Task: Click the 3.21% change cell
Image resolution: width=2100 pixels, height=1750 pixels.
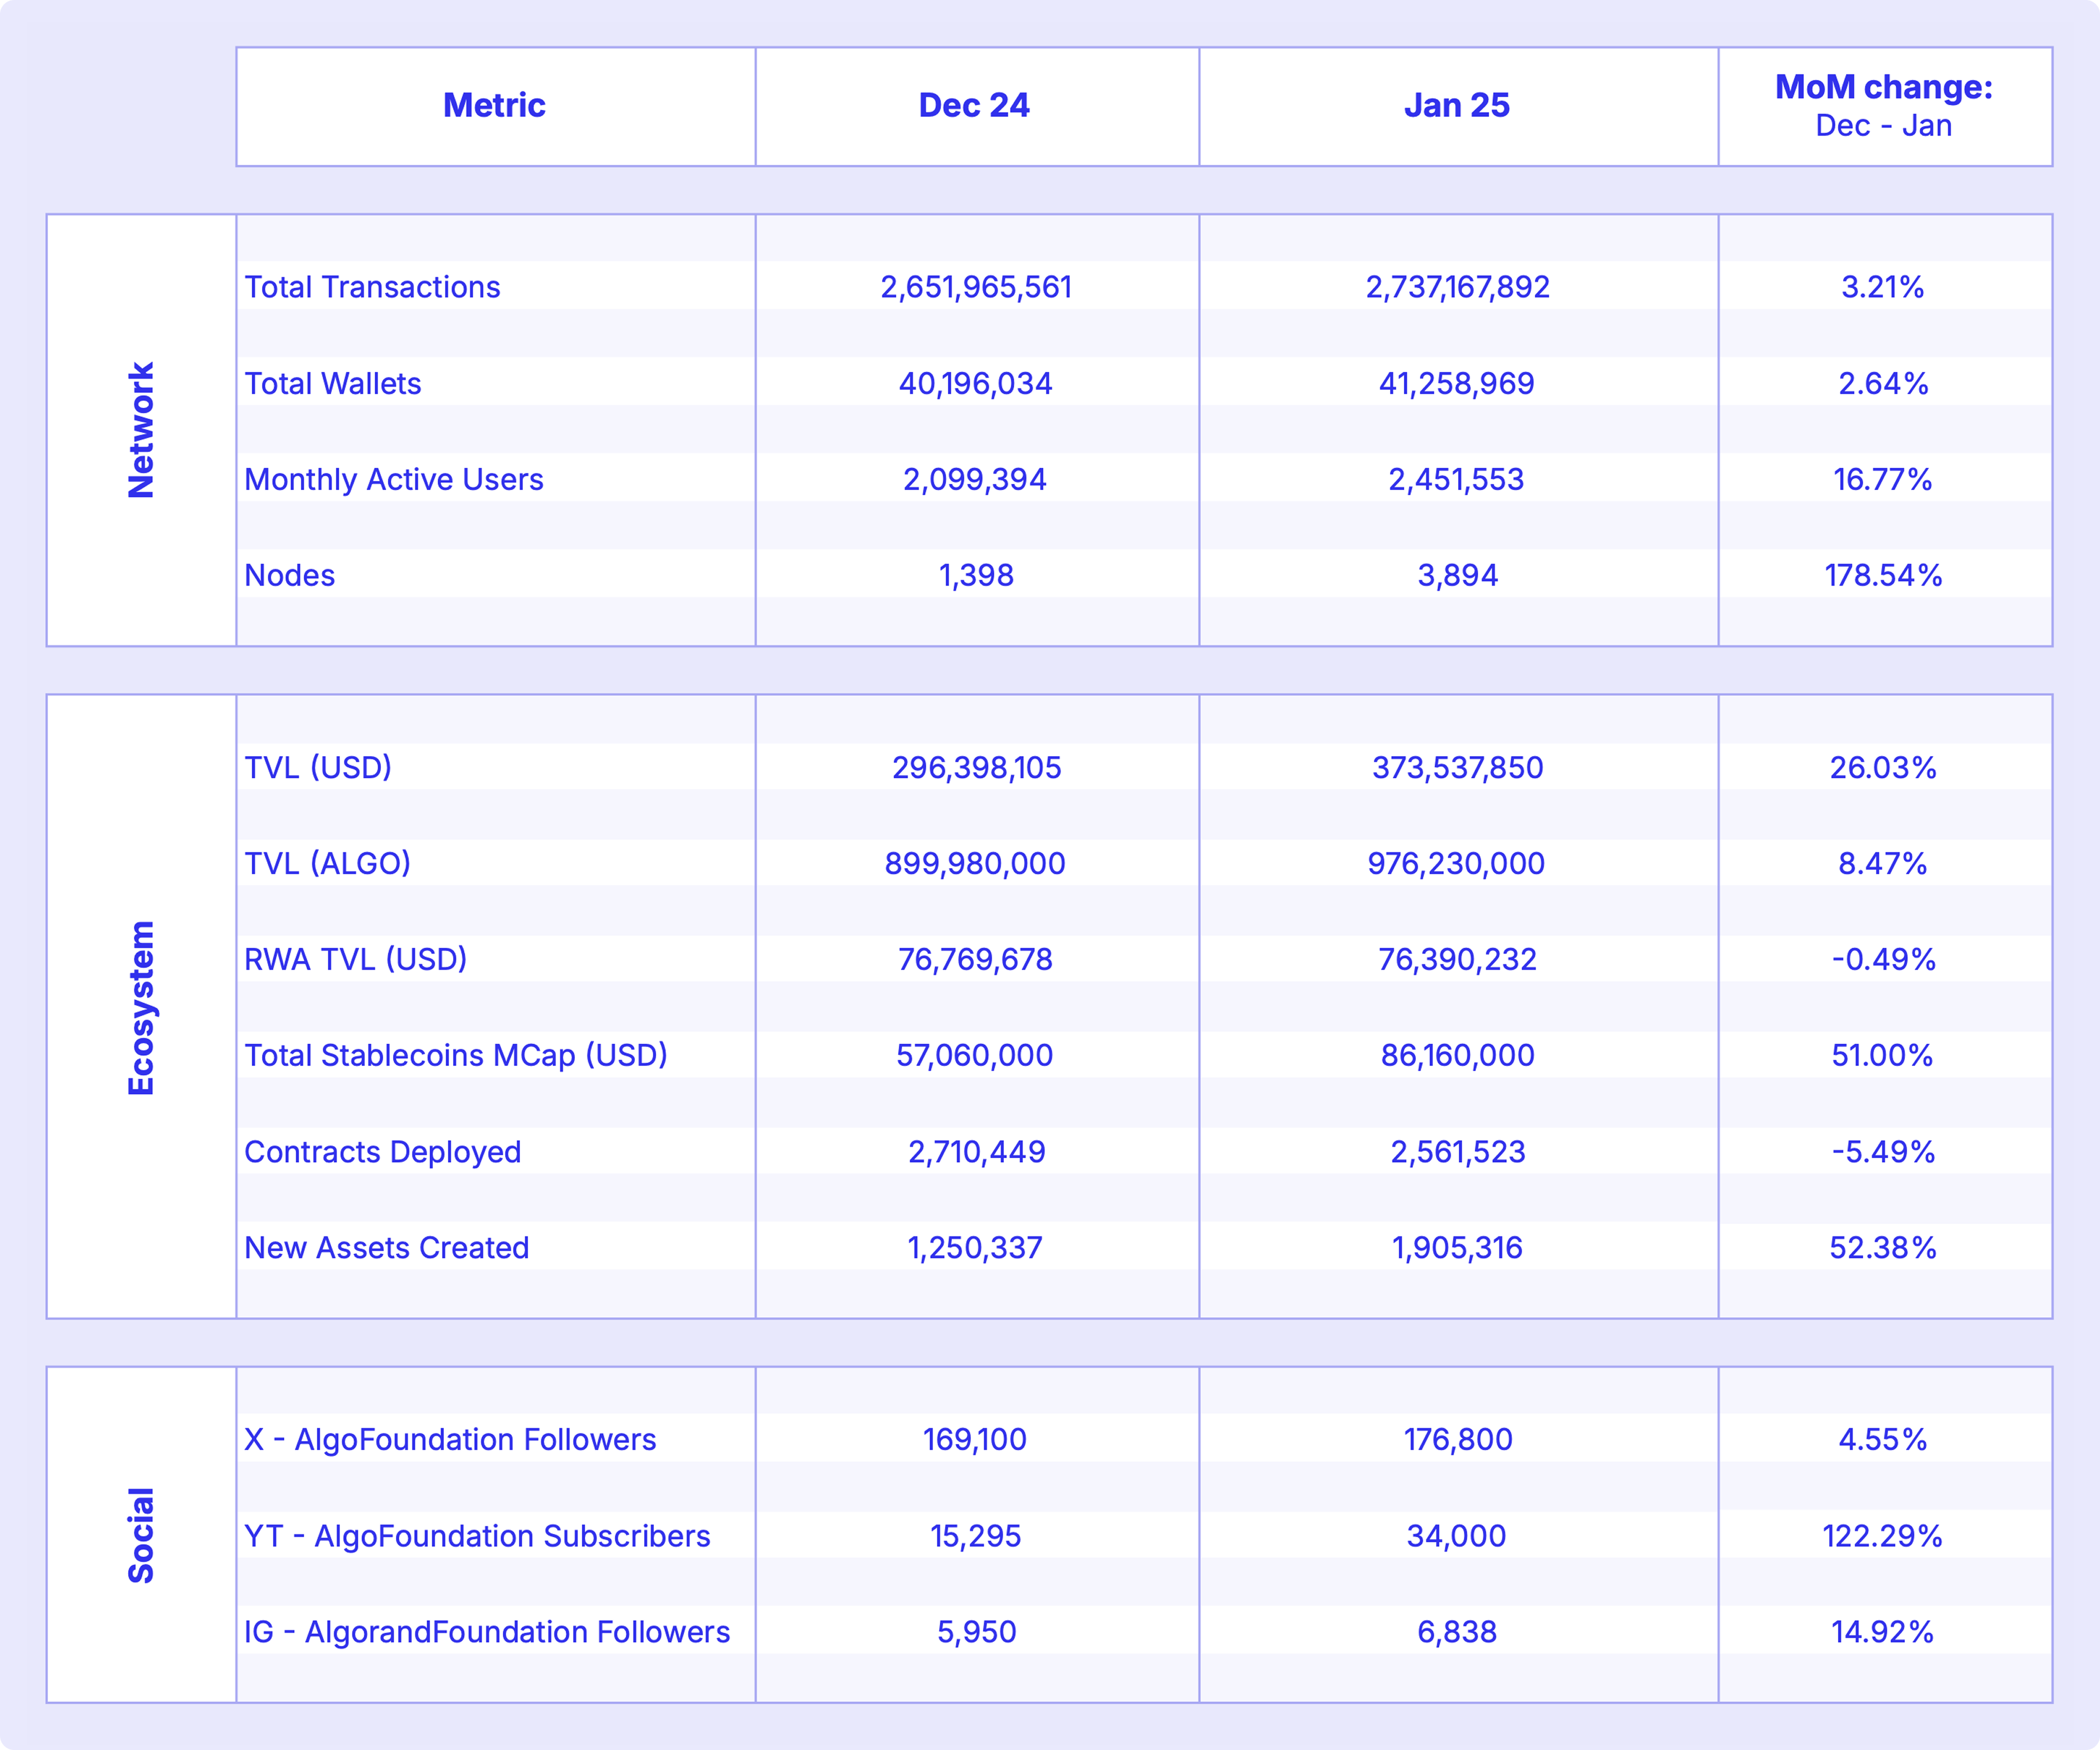Action: 1883,287
